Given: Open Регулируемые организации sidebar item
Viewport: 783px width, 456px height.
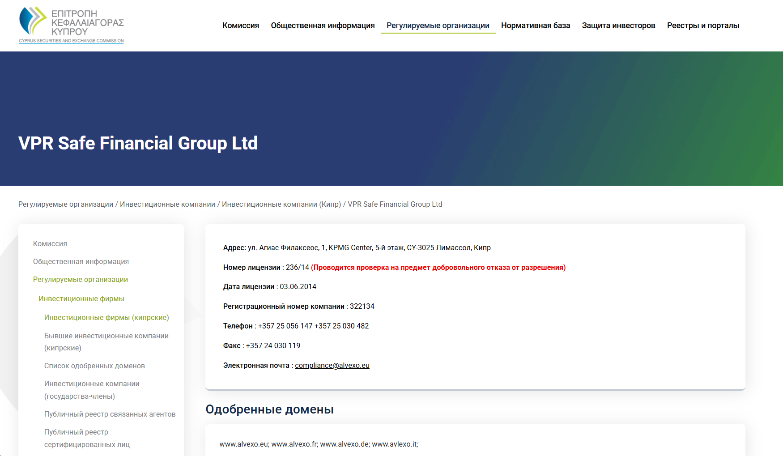Looking at the screenshot, I should click(x=81, y=279).
